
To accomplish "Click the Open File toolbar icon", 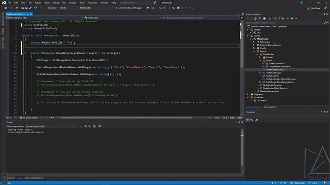I will click(x=22, y=8).
